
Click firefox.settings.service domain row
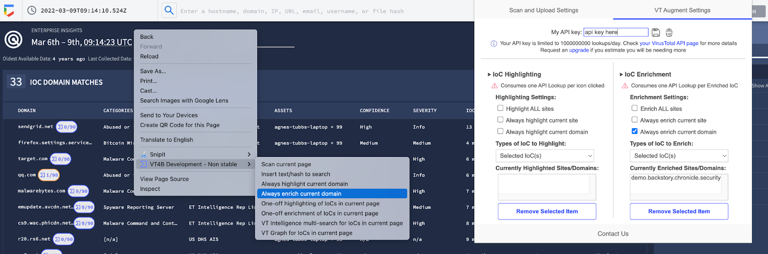coord(55,143)
